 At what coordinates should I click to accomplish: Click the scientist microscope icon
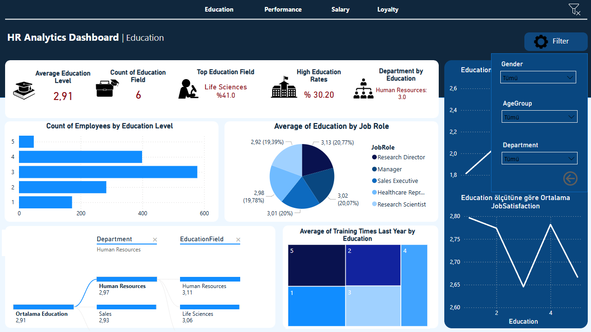click(188, 89)
